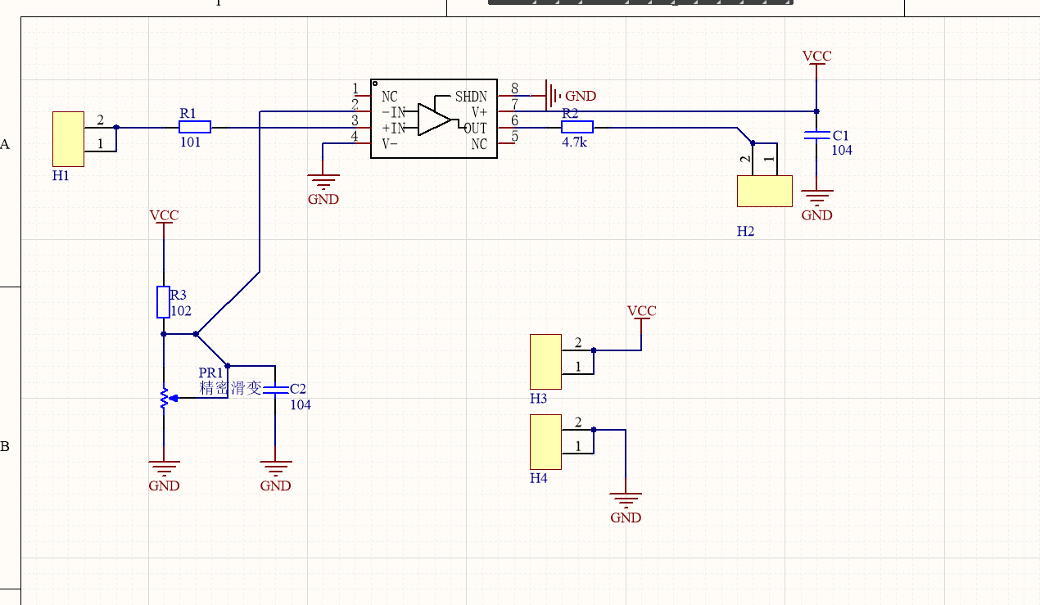The width and height of the screenshot is (1040, 605).
Task: Select the H2 header component body
Action: pyautogui.click(x=765, y=191)
